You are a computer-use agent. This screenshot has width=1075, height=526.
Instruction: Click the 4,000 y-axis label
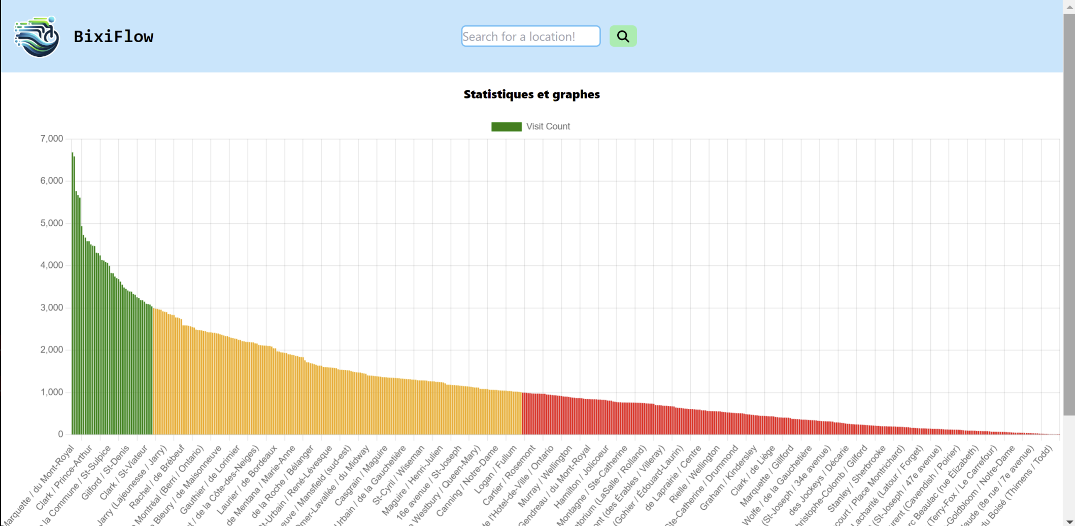coord(52,265)
